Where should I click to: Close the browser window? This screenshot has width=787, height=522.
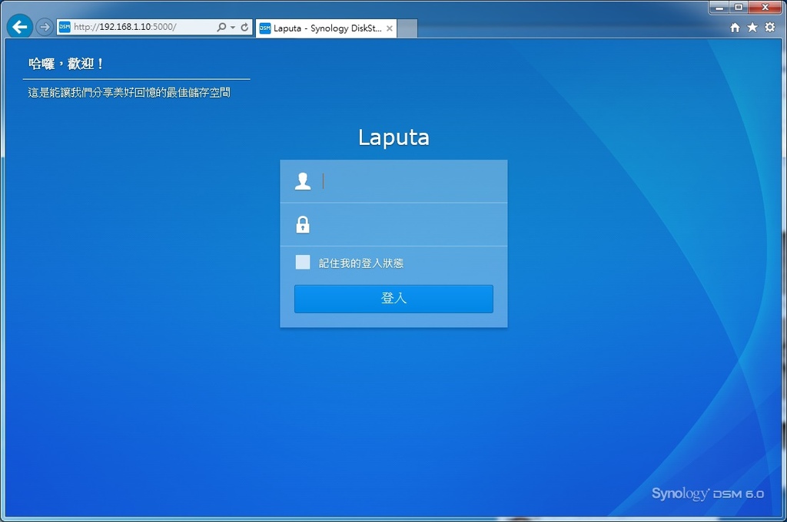pos(765,8)
